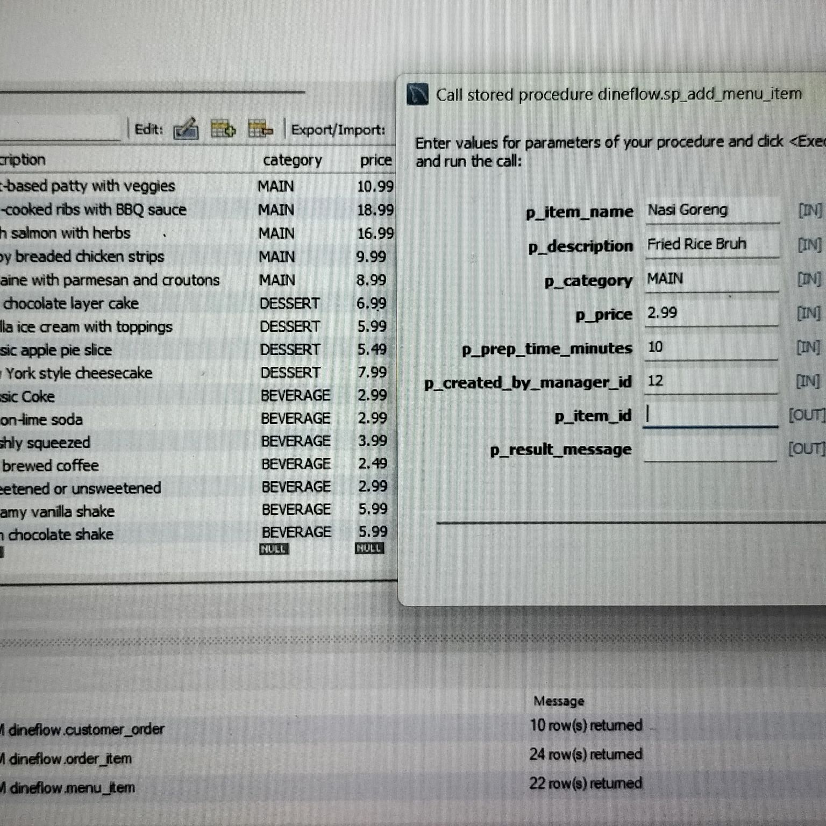Focus the p_prep_time_minutes input box
The height and width of the screenshot is (826, 826).
point(711,347)
